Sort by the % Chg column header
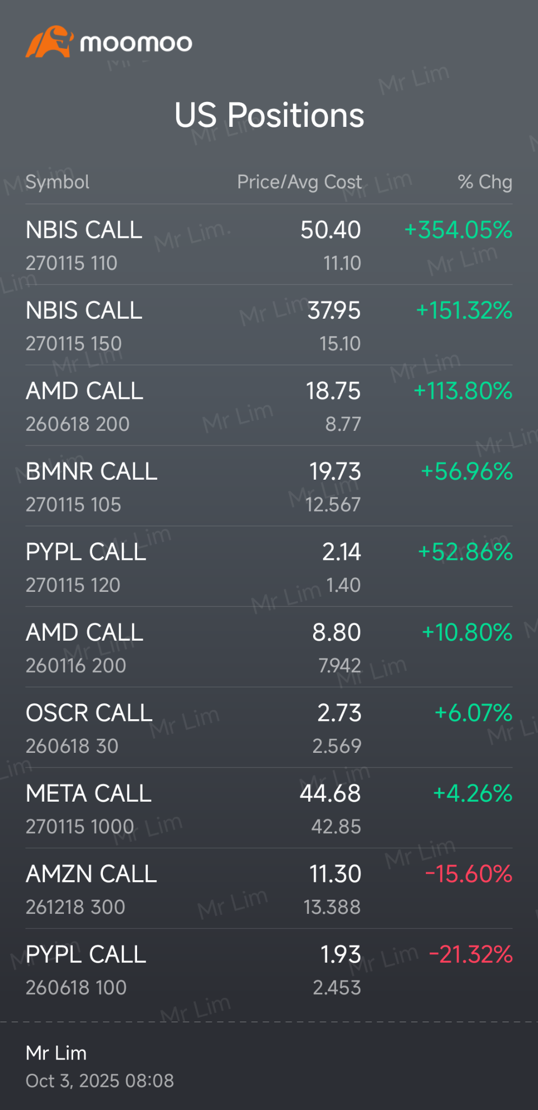Viewport: 538px width, 1110px height. click(x=485, y=182)
